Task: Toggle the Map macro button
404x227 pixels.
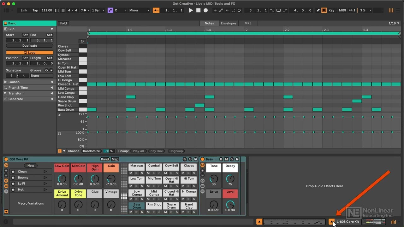Action: pyautogui.click(x=115, y=159)
